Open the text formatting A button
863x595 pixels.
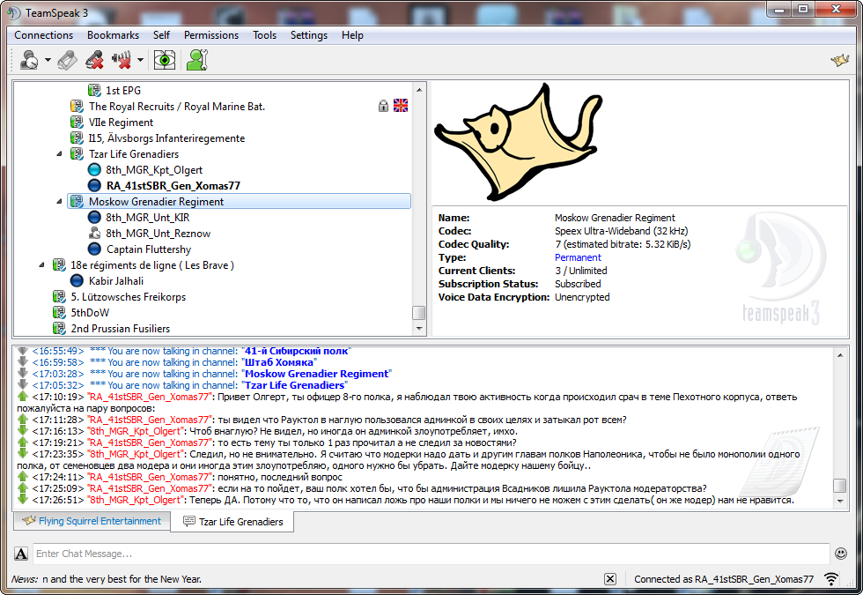pyautogui.click(x=21, y=554)
